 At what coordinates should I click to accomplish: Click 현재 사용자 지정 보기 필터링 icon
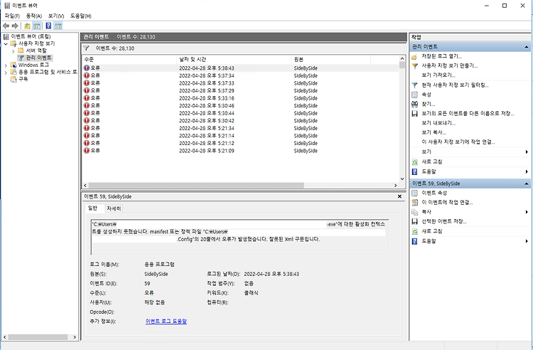point(414,85)
